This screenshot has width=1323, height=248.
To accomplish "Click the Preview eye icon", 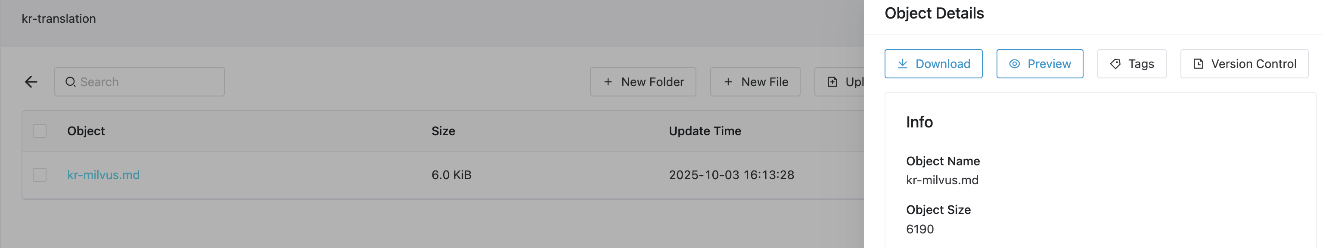I will click(x=1014, y=64).
